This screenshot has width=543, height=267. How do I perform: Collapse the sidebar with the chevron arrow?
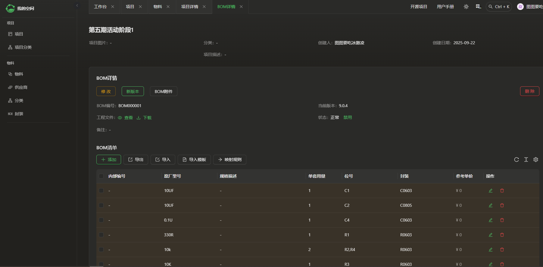pos(77,5)
